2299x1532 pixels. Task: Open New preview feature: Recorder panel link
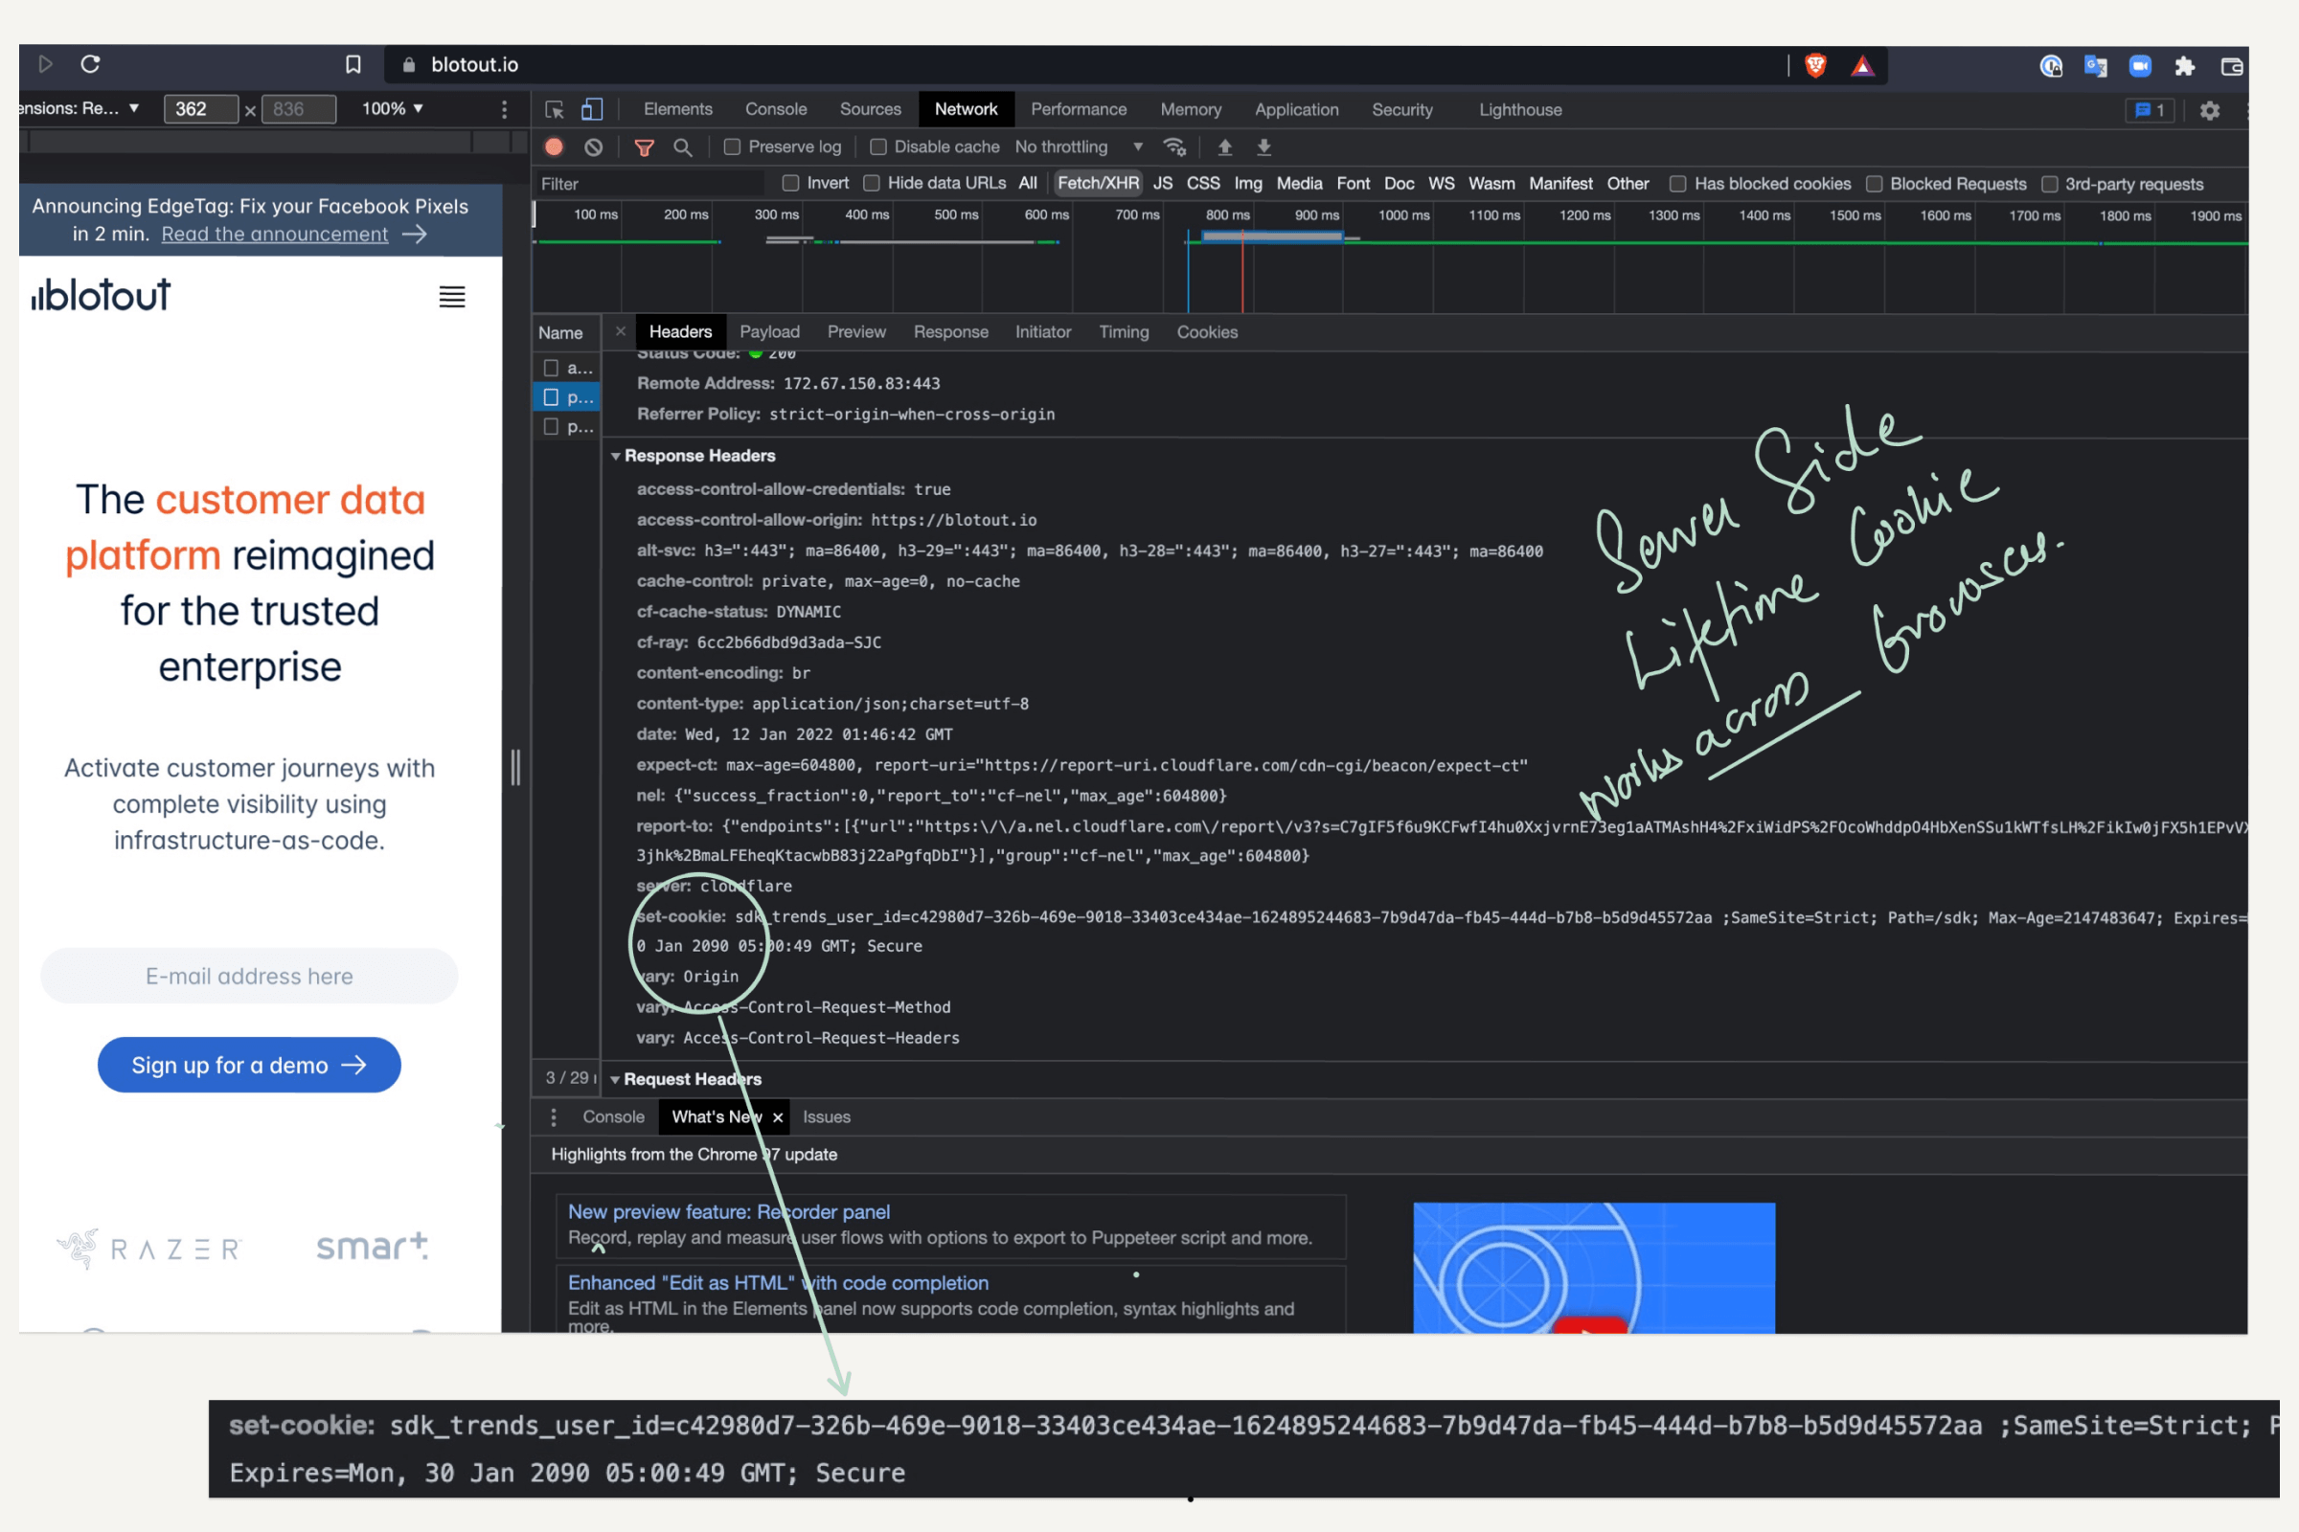pos(728,1212)
